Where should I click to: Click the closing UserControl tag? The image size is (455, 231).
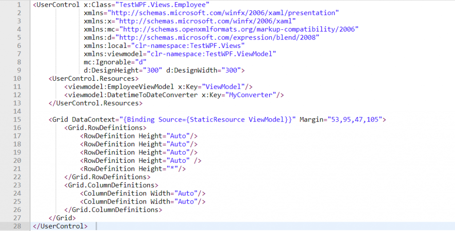coord(60,226)
